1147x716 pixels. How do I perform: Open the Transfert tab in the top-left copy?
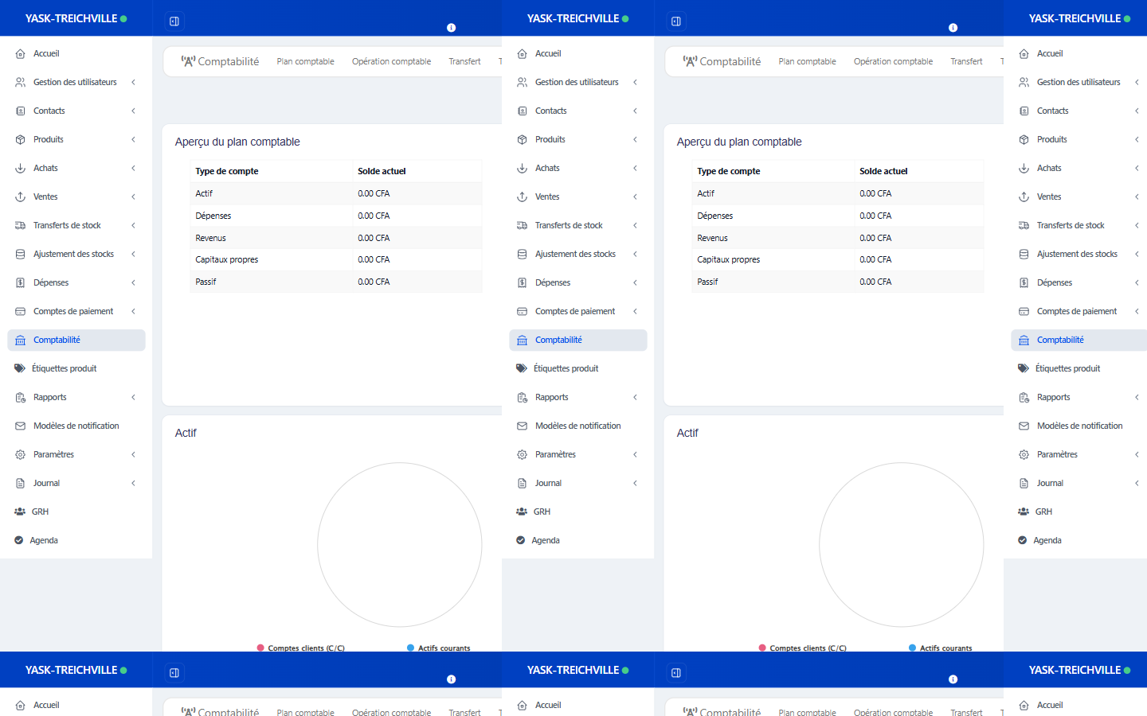[x=464, y=62]
